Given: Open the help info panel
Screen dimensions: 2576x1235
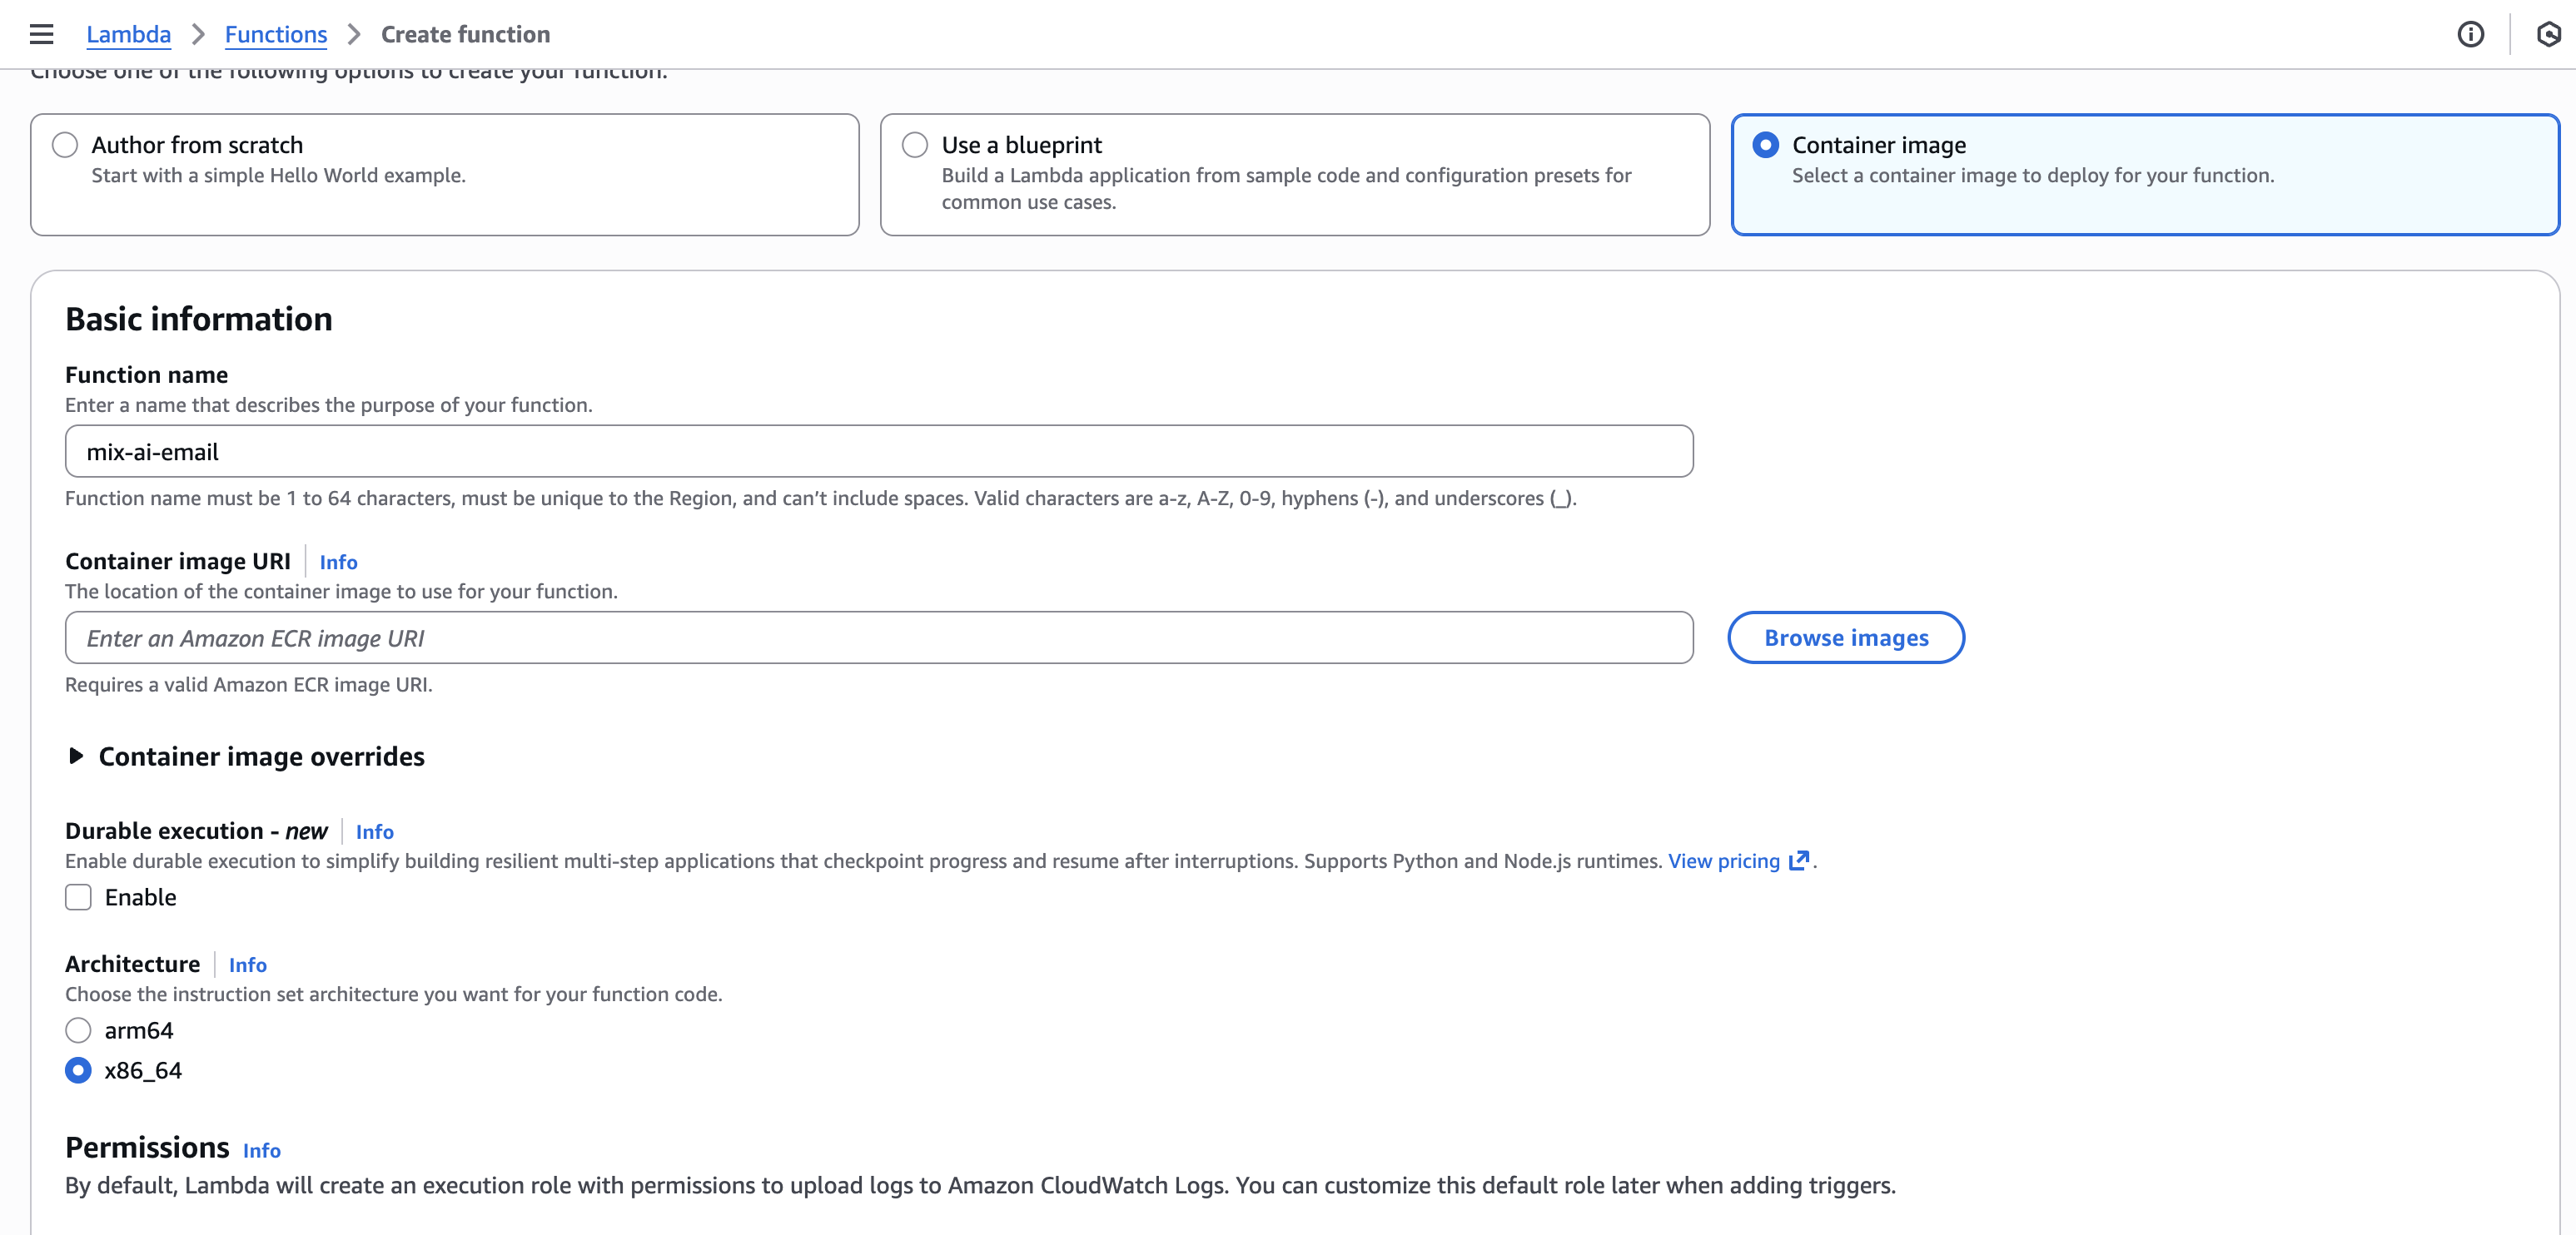Looking at the screenshot, I should tap(2472, 35).
